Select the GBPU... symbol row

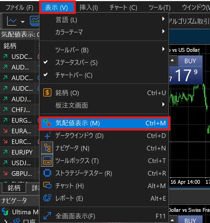[19, 173]
